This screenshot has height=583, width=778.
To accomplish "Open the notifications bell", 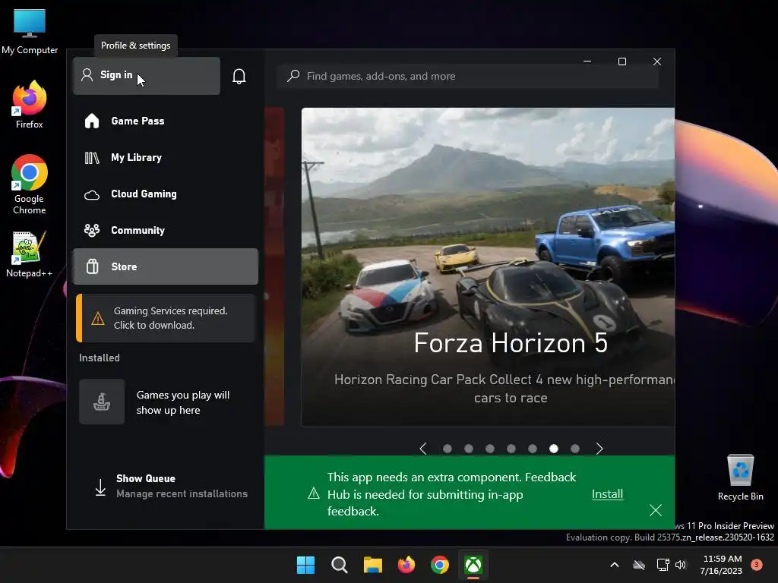I will [239, 76].
